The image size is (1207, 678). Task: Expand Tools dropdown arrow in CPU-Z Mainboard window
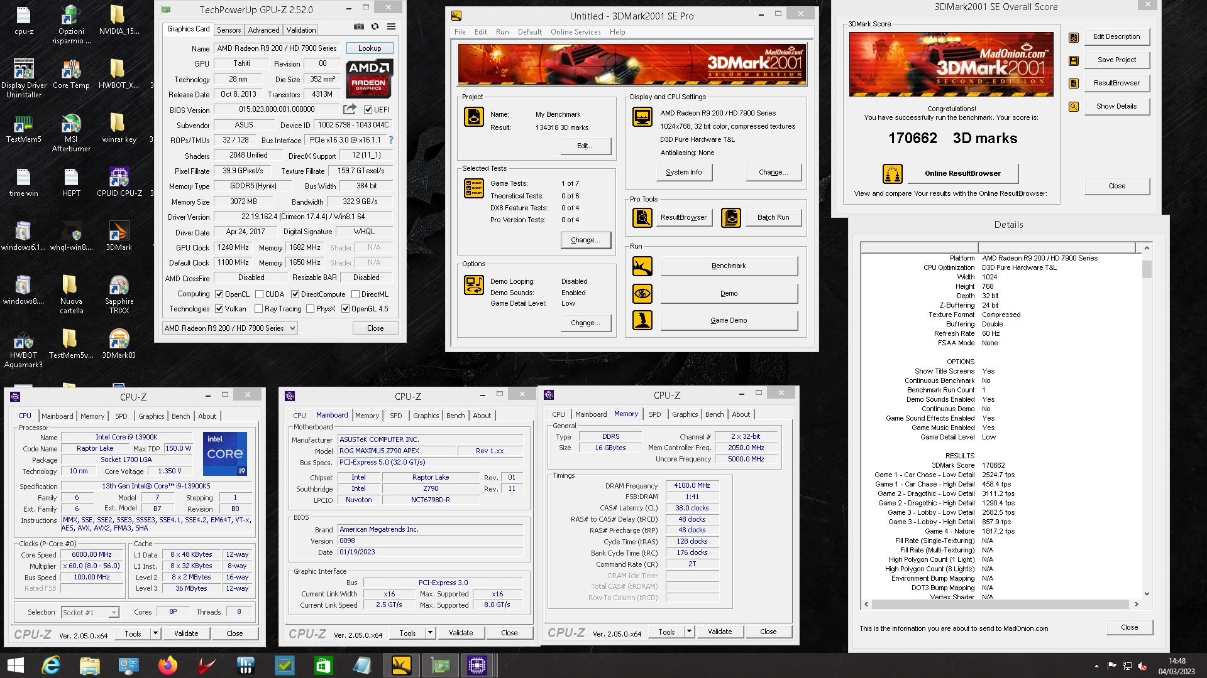(x=430, y=633)
